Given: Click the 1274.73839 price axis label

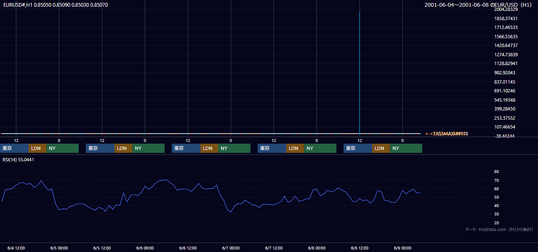Looking at the screenshot, I should point(506,55).
